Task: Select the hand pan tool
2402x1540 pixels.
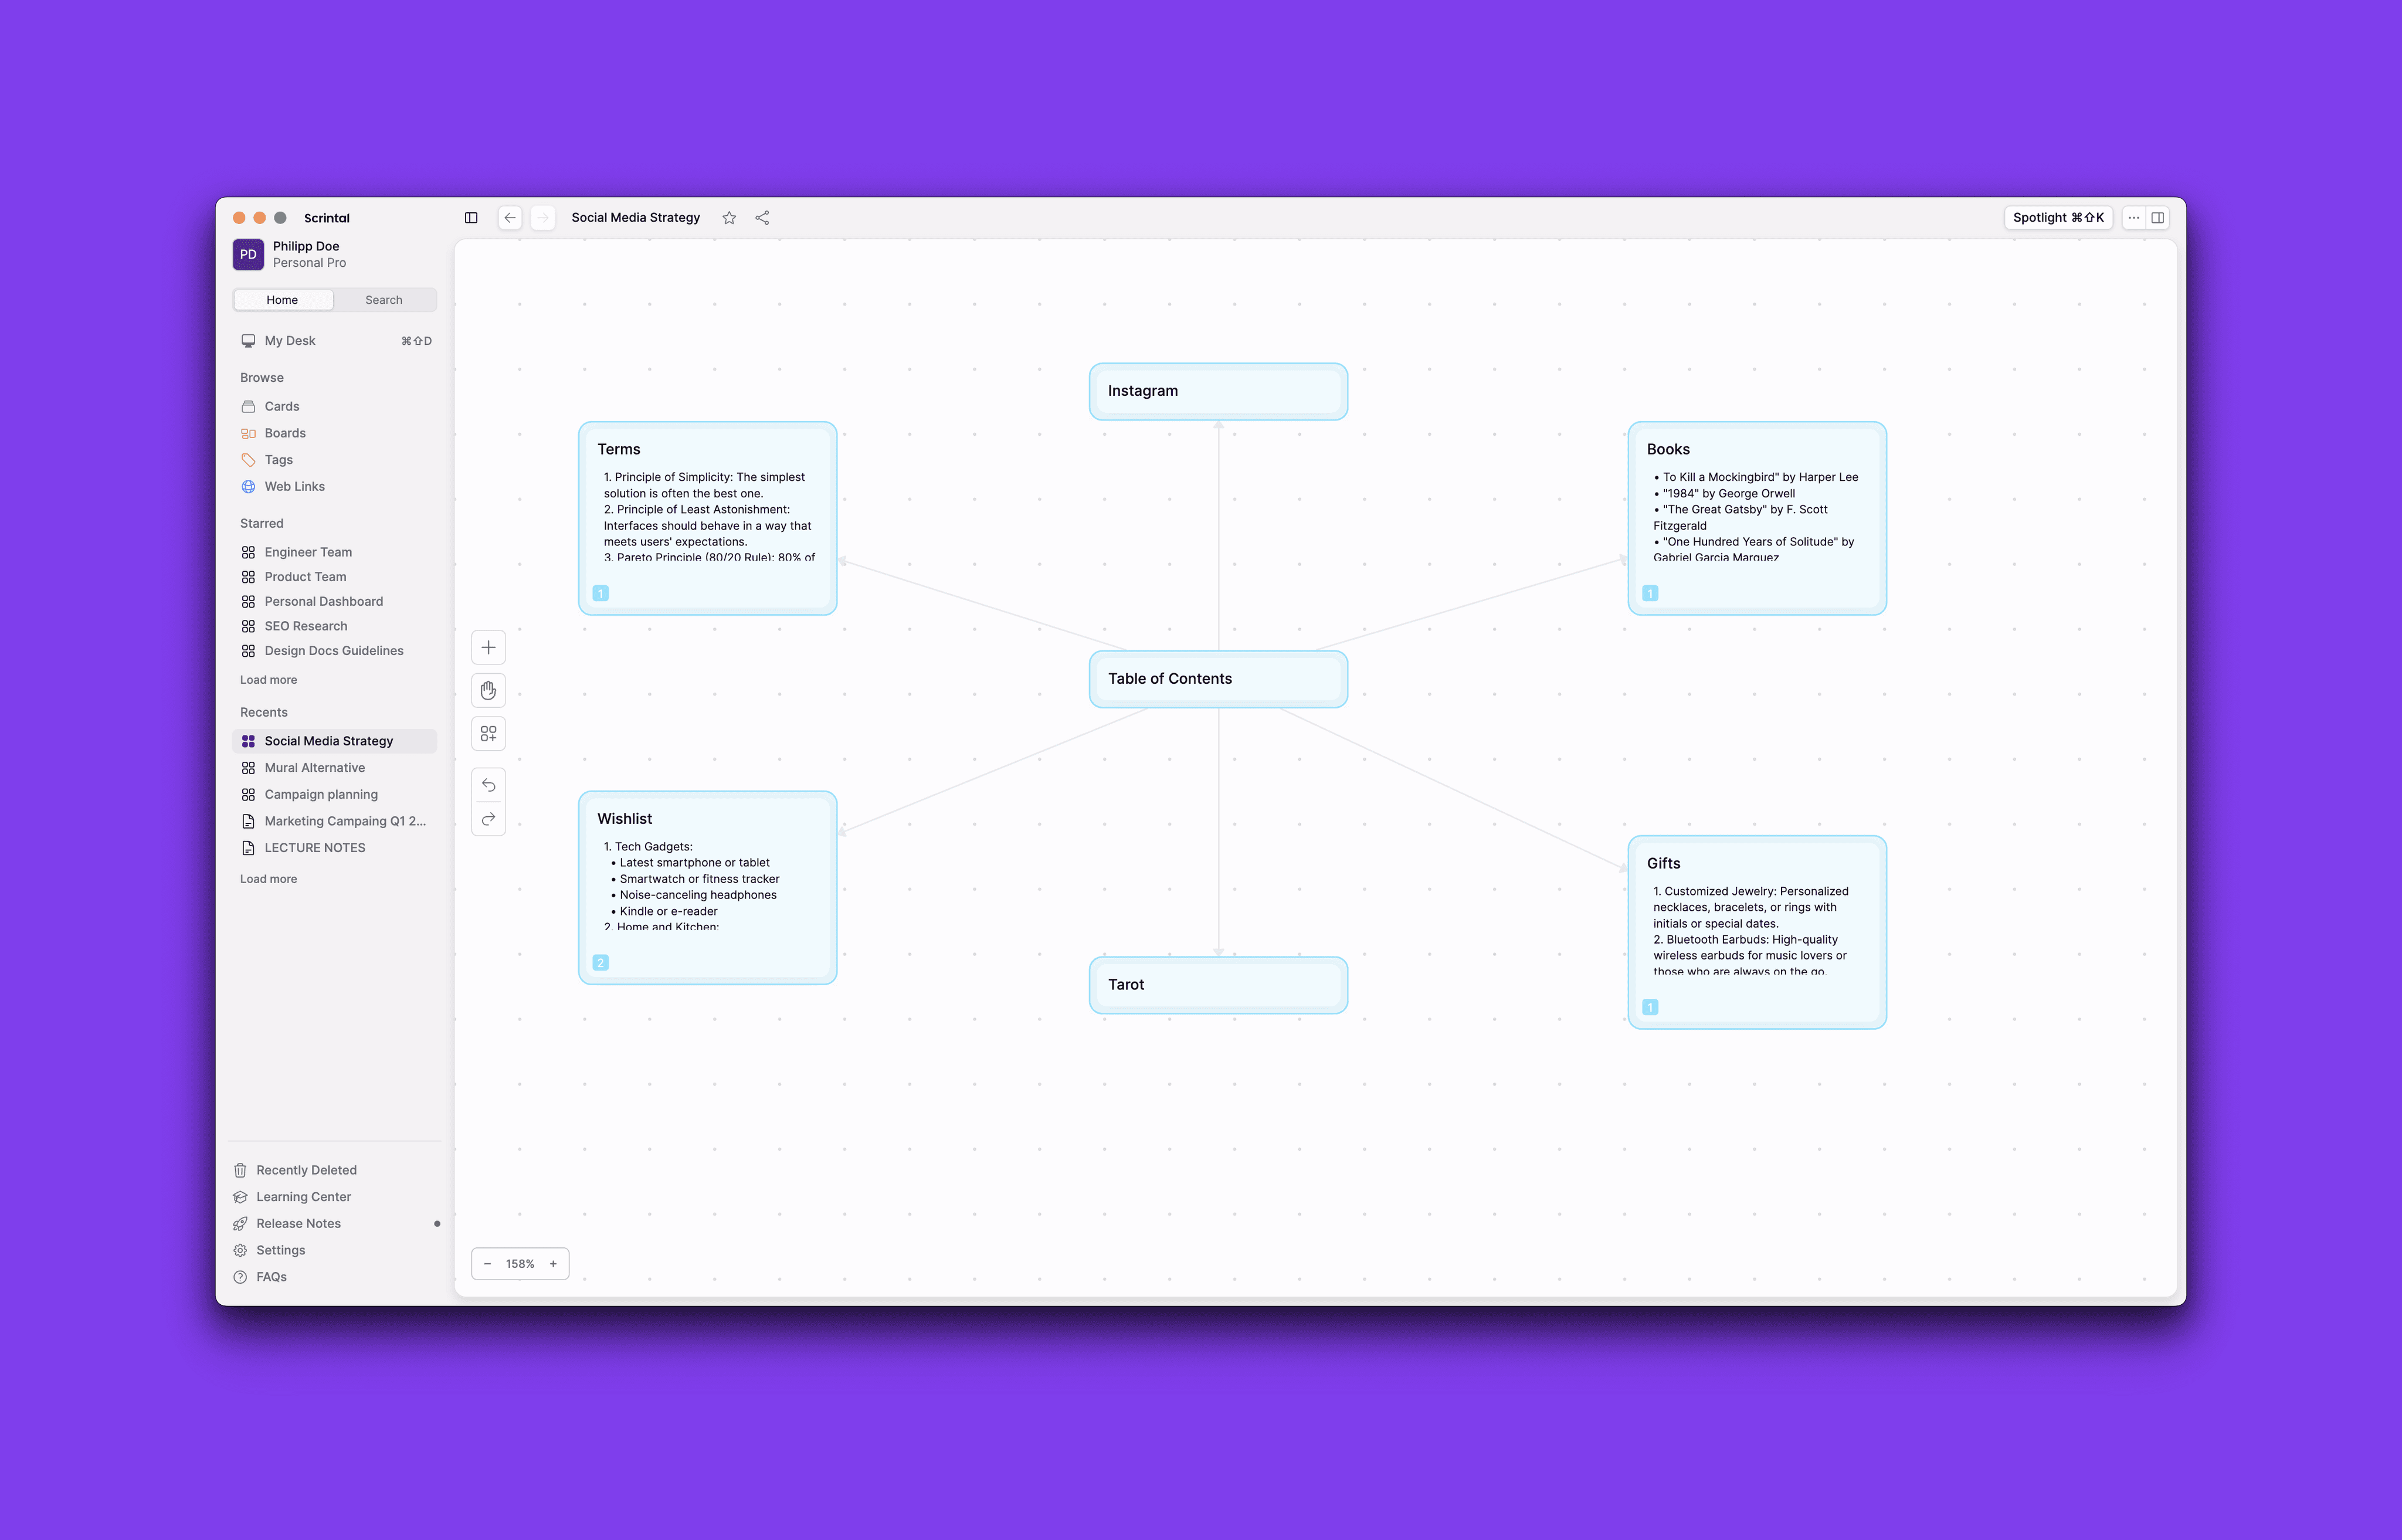Action: tap(488, 691)
